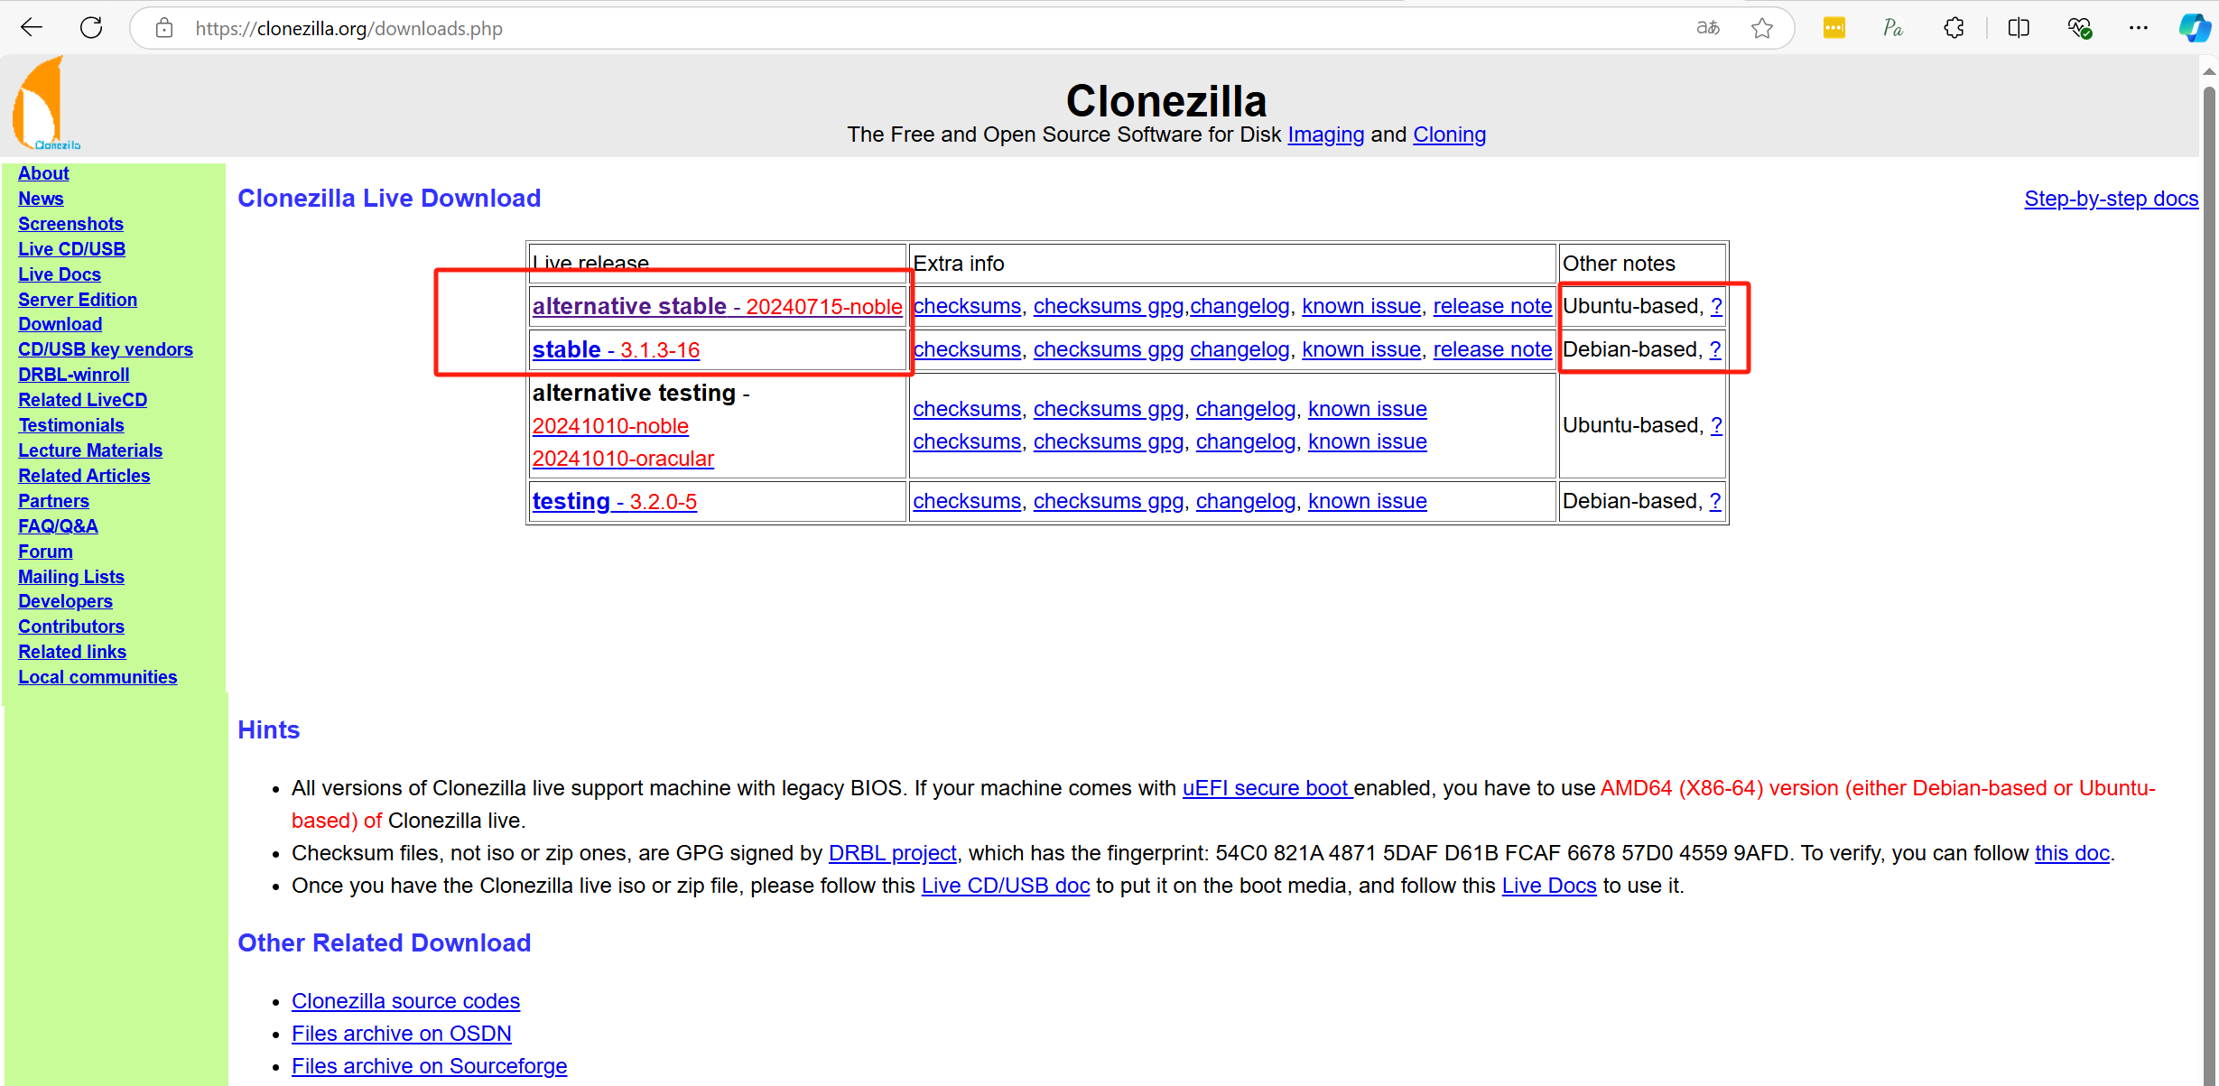The image size is (2219, 1086).
Task: Click the ? beside Ubuntu-based alternative stable
Action: point(1716,306)
